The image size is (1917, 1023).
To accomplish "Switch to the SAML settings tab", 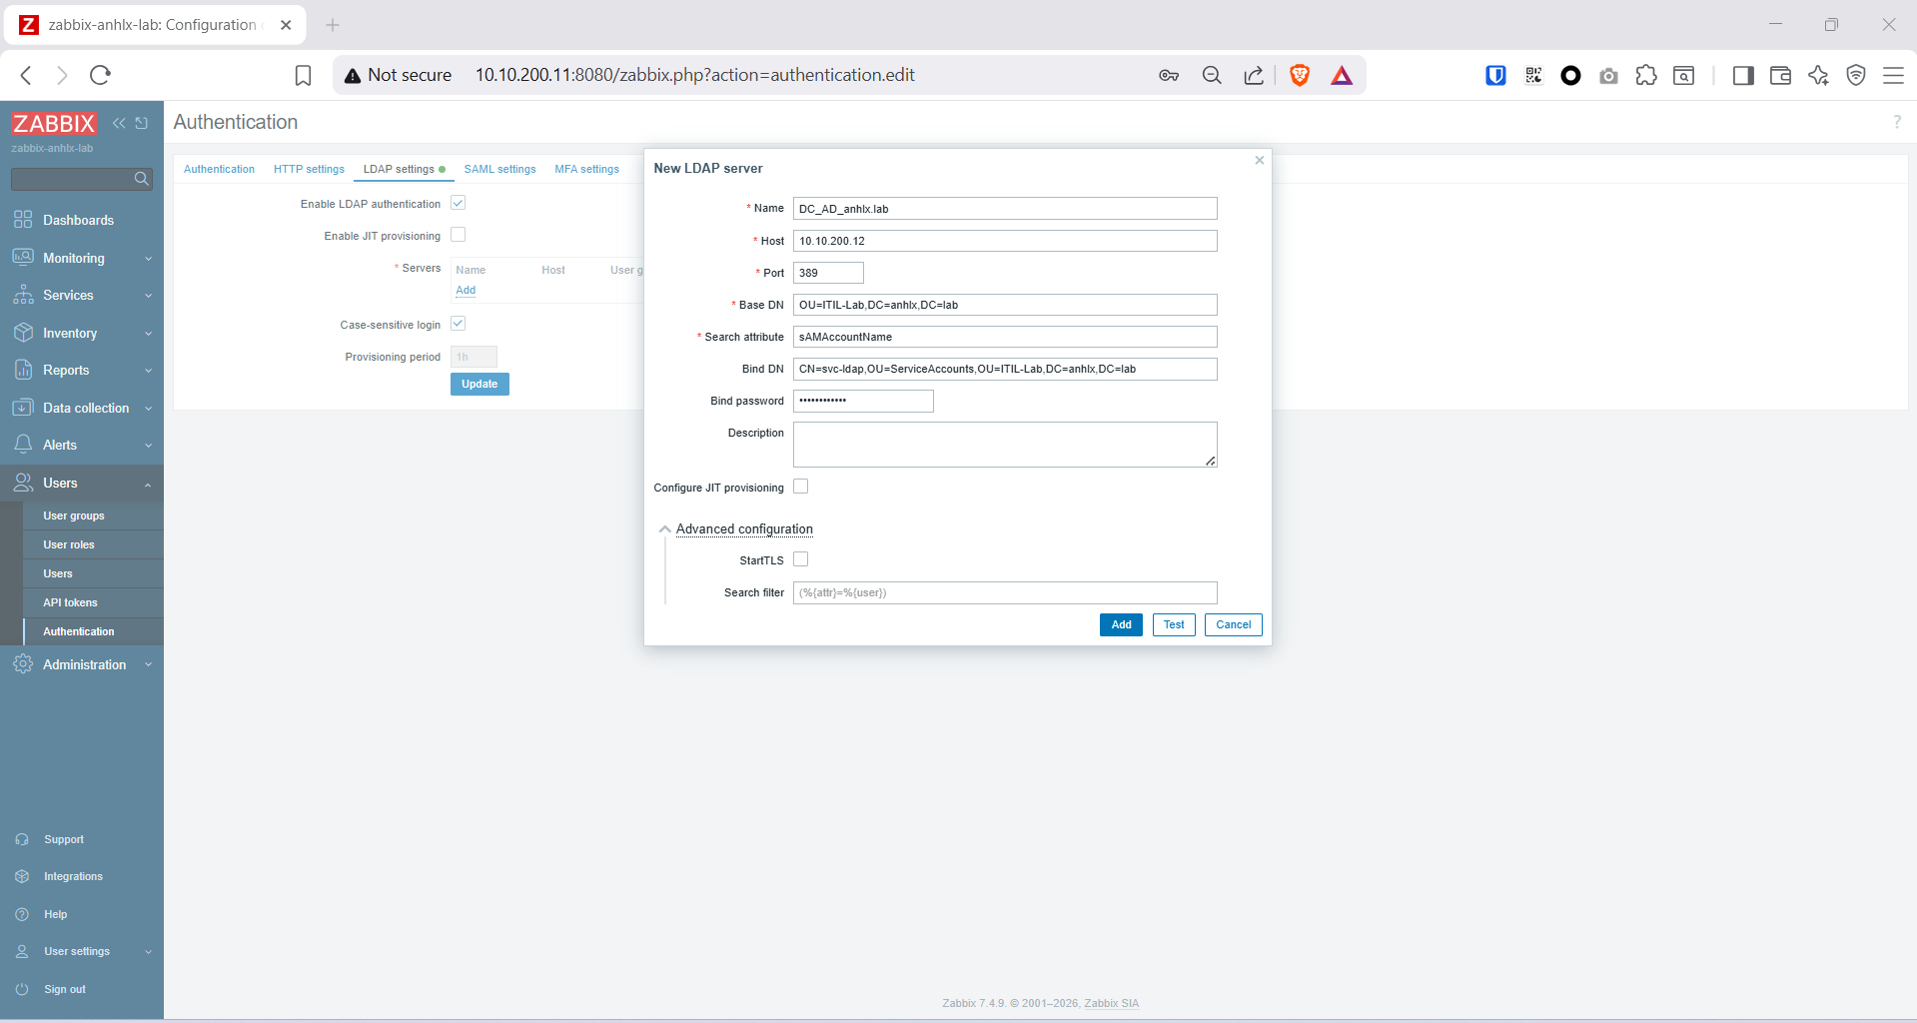I will coord(499,169).
